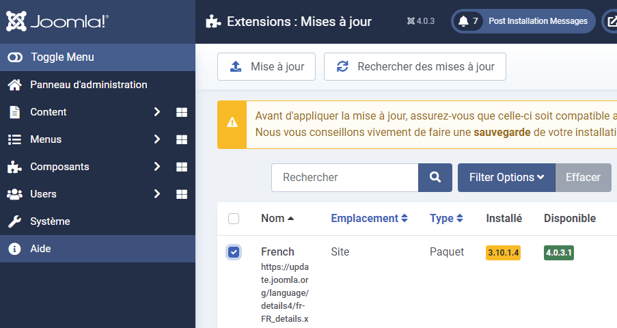This screenshot has width=617, height=328.
Task: Click the external link icon in header
Action: tap(612, 21)
